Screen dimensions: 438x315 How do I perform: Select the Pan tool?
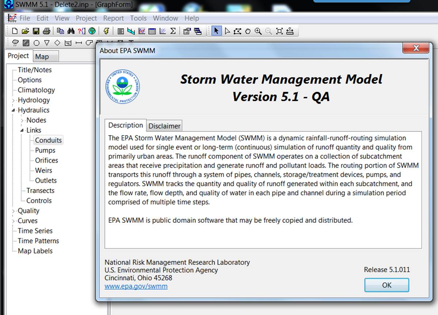coord(248,31)
